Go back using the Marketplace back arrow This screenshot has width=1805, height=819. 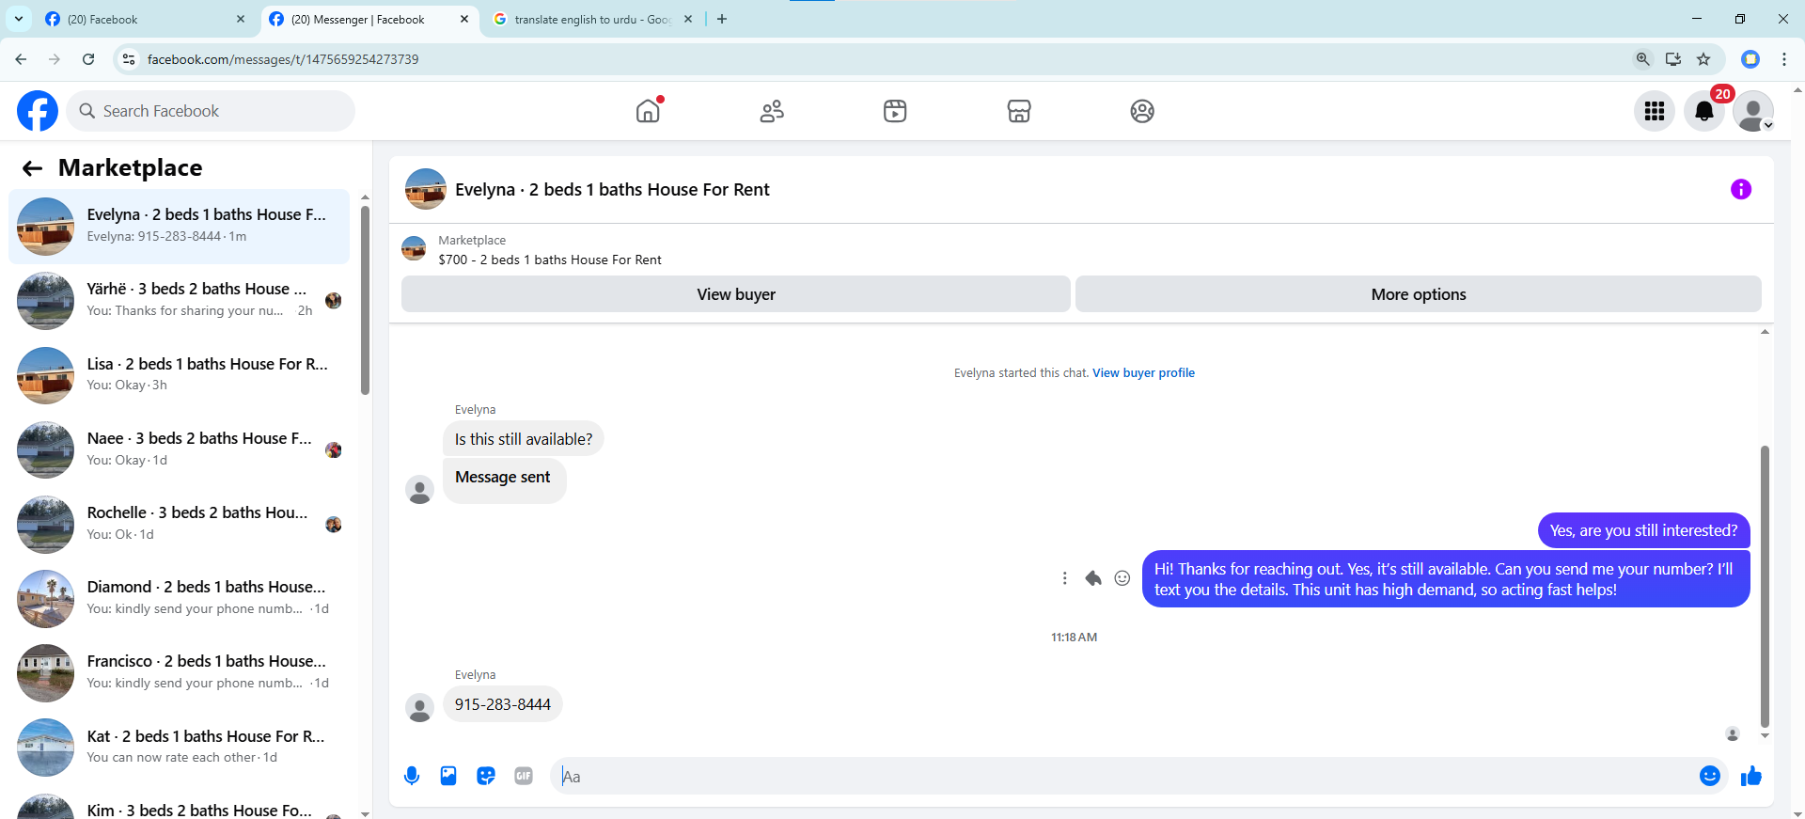pos(33,168)
